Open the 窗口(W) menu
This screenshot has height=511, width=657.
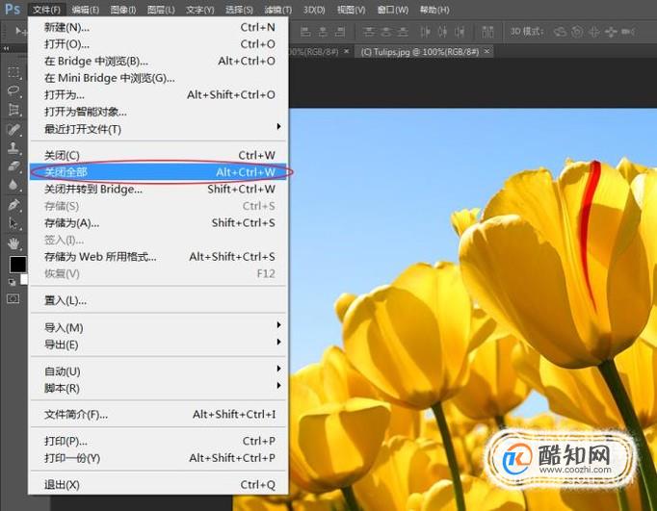click(393, 10)
